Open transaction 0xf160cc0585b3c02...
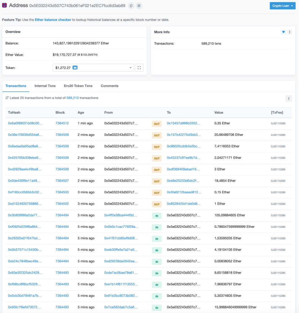299x313 pixels. pos(25,192)
